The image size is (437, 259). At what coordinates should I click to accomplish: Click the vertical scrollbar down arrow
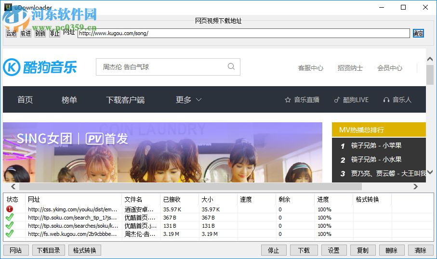[430, 172]
